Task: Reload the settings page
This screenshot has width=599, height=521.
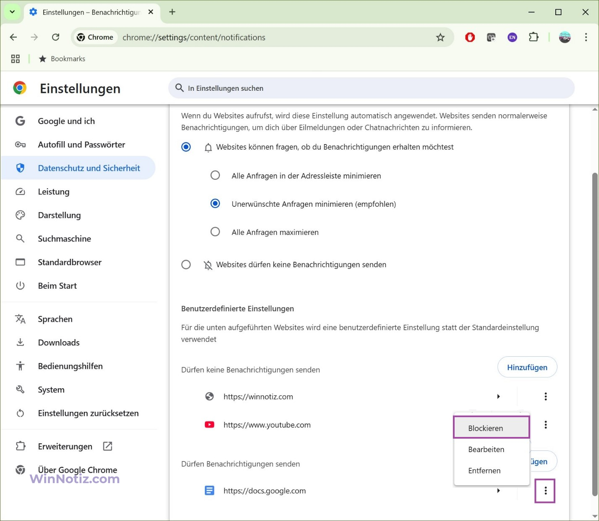Action: [55, 37]
